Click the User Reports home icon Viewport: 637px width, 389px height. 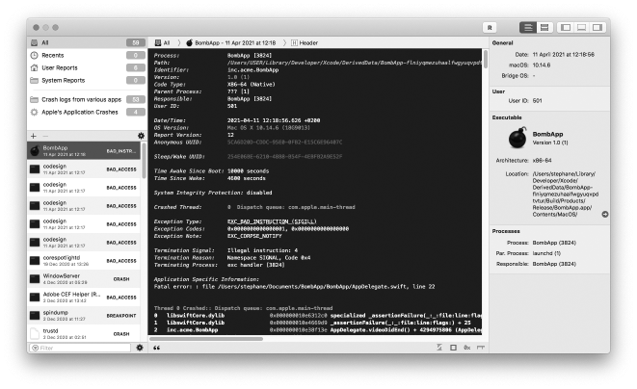click(35, 67)
